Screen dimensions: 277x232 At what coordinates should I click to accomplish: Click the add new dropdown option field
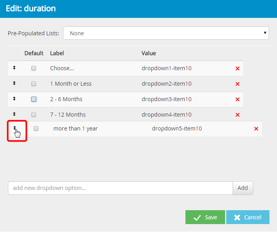[x=120, y=188]
